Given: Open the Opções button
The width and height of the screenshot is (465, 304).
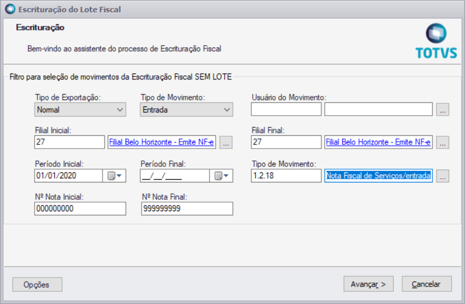Looking at the screenshot, I should click(37, 284).
